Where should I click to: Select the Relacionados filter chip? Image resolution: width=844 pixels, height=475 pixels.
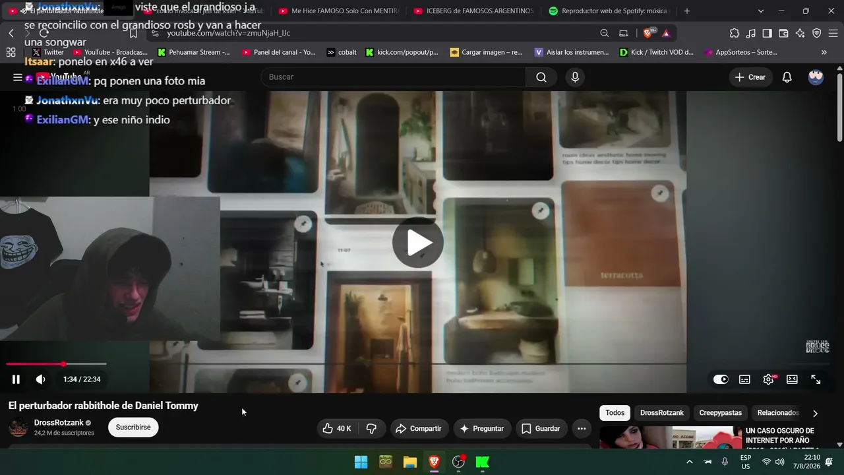[x=778, y=413]
